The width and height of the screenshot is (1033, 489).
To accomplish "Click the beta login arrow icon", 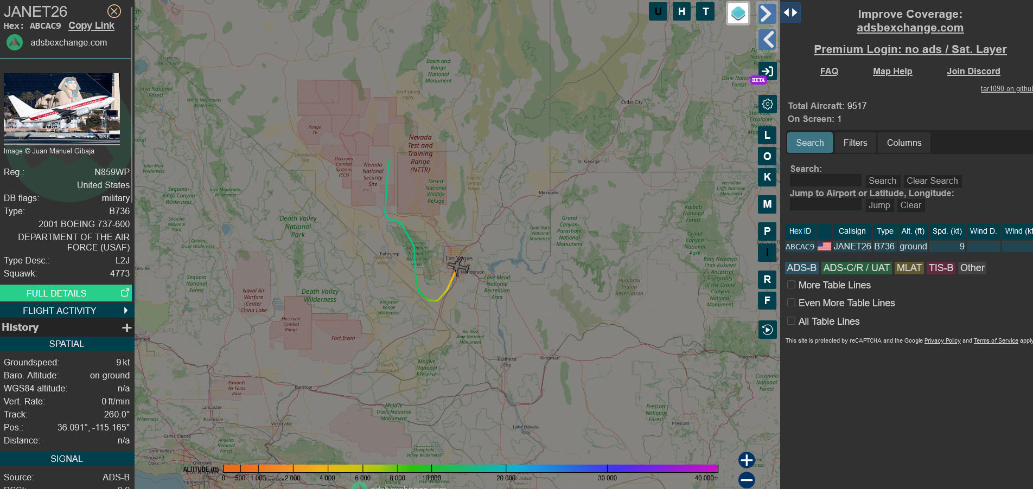I will [x=767, y=71].
